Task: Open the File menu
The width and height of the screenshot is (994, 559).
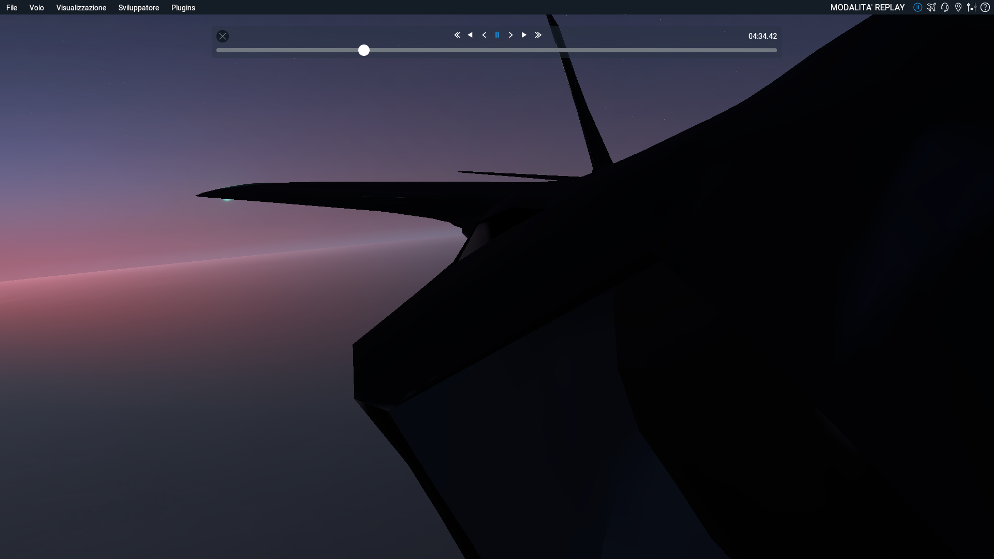Action: click(12, 8)
